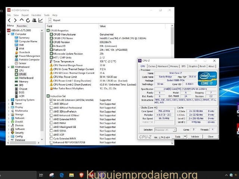
Task: Switch to the Mainboard tab in CPU-Z
Action: 162,66
